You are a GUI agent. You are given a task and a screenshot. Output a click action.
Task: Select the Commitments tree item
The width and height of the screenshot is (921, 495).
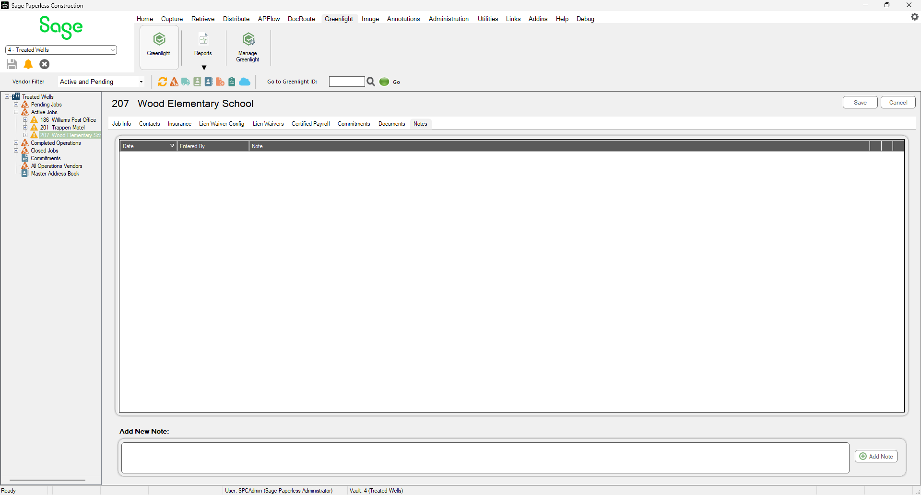tap(46, 158)
